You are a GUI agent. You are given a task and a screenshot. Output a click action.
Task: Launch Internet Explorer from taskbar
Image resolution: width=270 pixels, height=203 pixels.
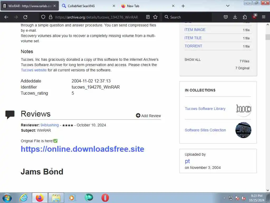pyautogui.click(x=23, y=198)
